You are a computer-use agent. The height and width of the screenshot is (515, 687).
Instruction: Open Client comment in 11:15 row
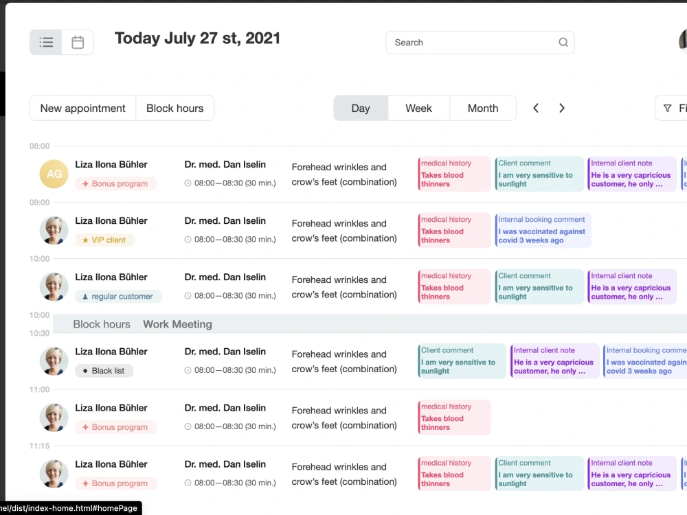pos(539,474)
